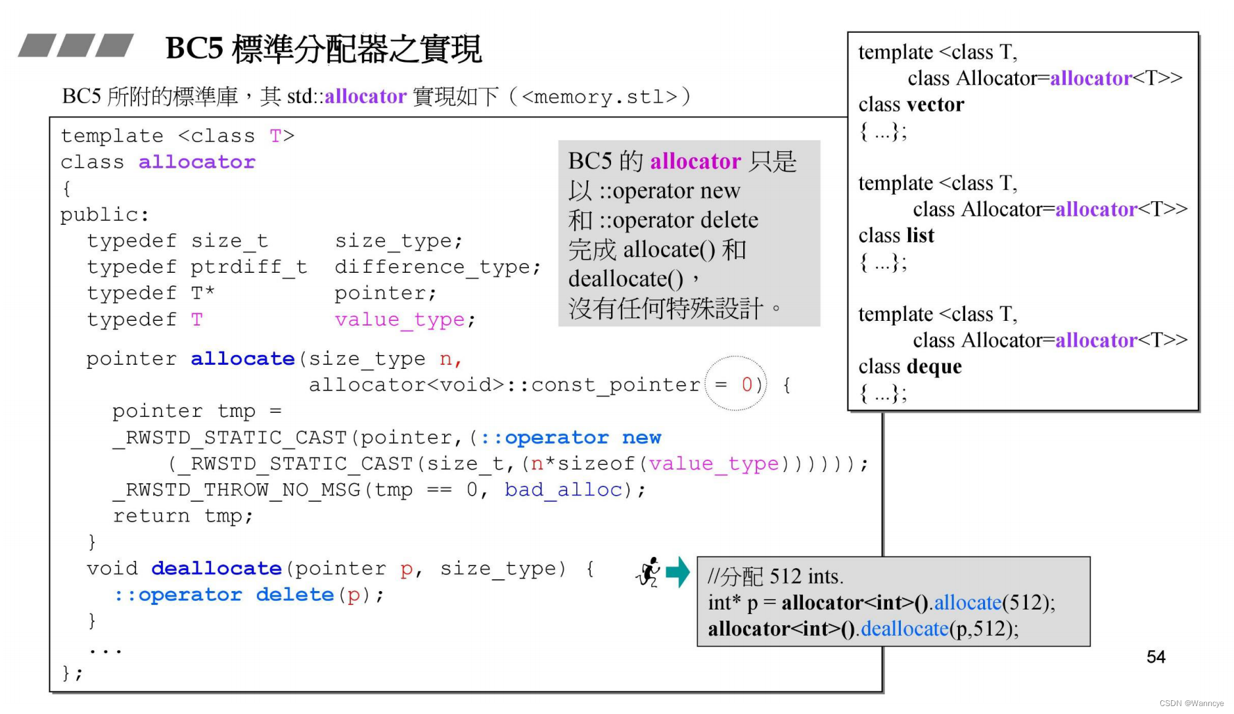This screenshot has width=1234, height=714.
Task: Click '_RWSTD_THROW_NO_MSG' macro call
Action: (x=236, y=490)
